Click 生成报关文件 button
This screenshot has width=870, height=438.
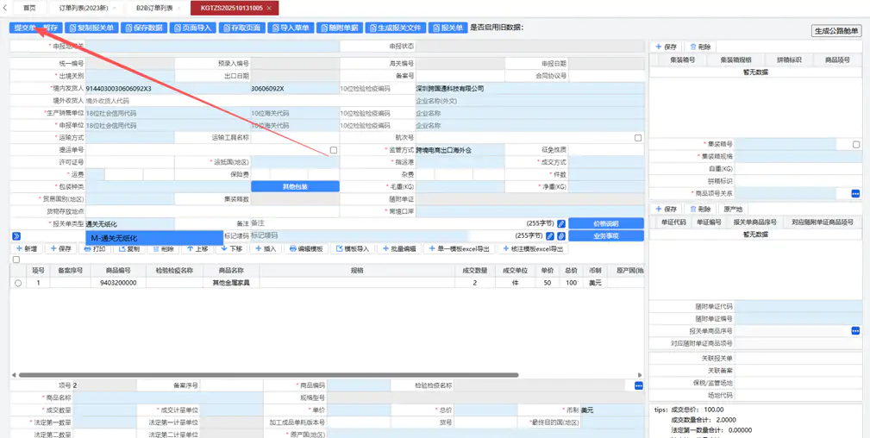[x=396, y=28]
